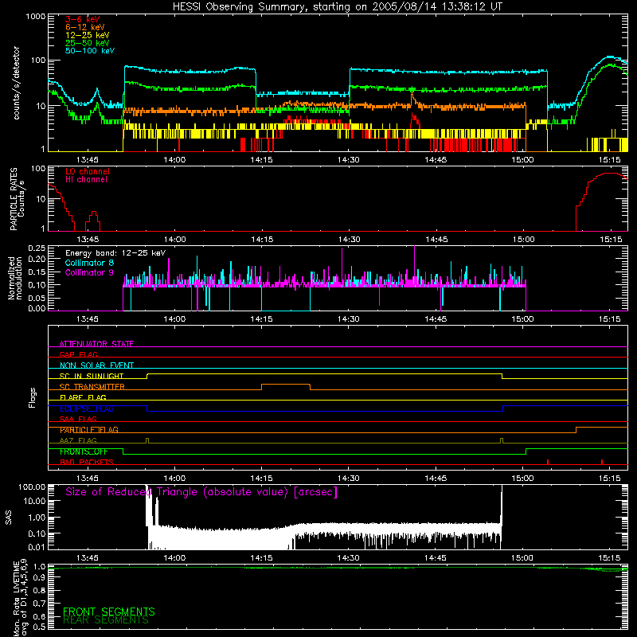Select the blue "ECLIPSE_FLAG" label

(87, 408)
